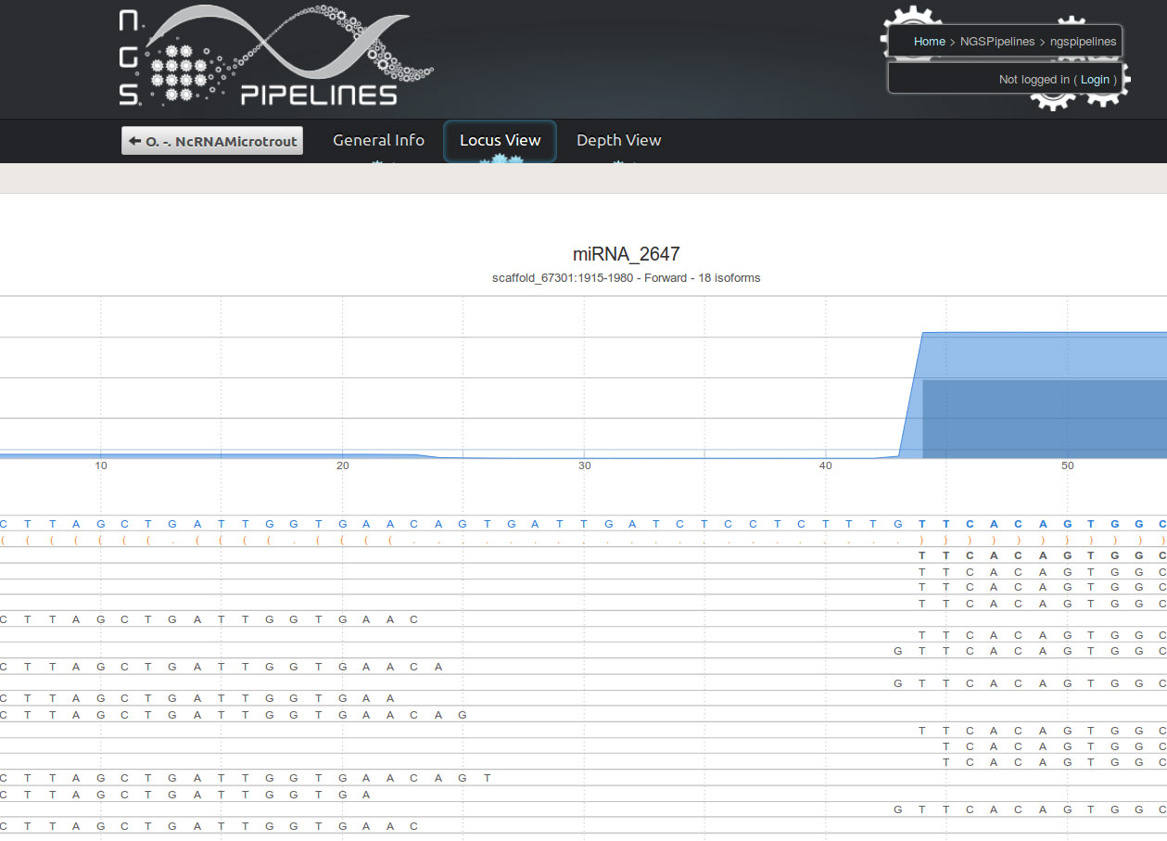Switch to the Depth View tab

point(618,141)
